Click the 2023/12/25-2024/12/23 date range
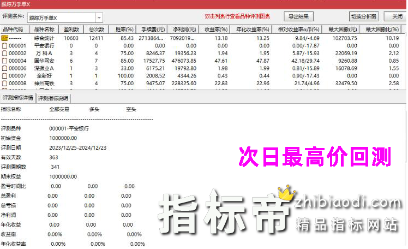The height and width of the screenshot is (249, 408). (78, 147)
